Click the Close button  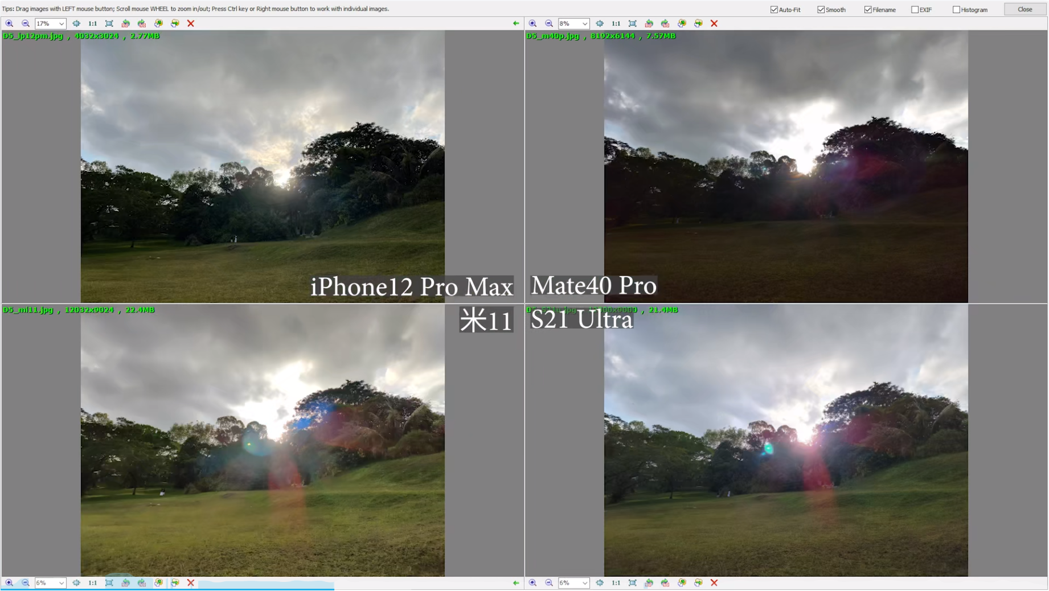[x=1025, y=9]
